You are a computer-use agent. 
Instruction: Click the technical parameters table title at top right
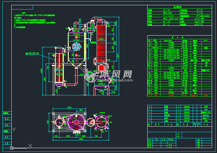pyautogui.click(x=180, y=7)
